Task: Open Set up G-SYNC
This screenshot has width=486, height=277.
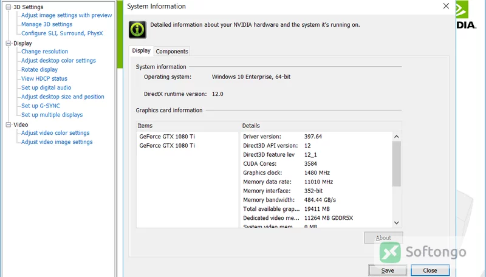Action: 40,106
